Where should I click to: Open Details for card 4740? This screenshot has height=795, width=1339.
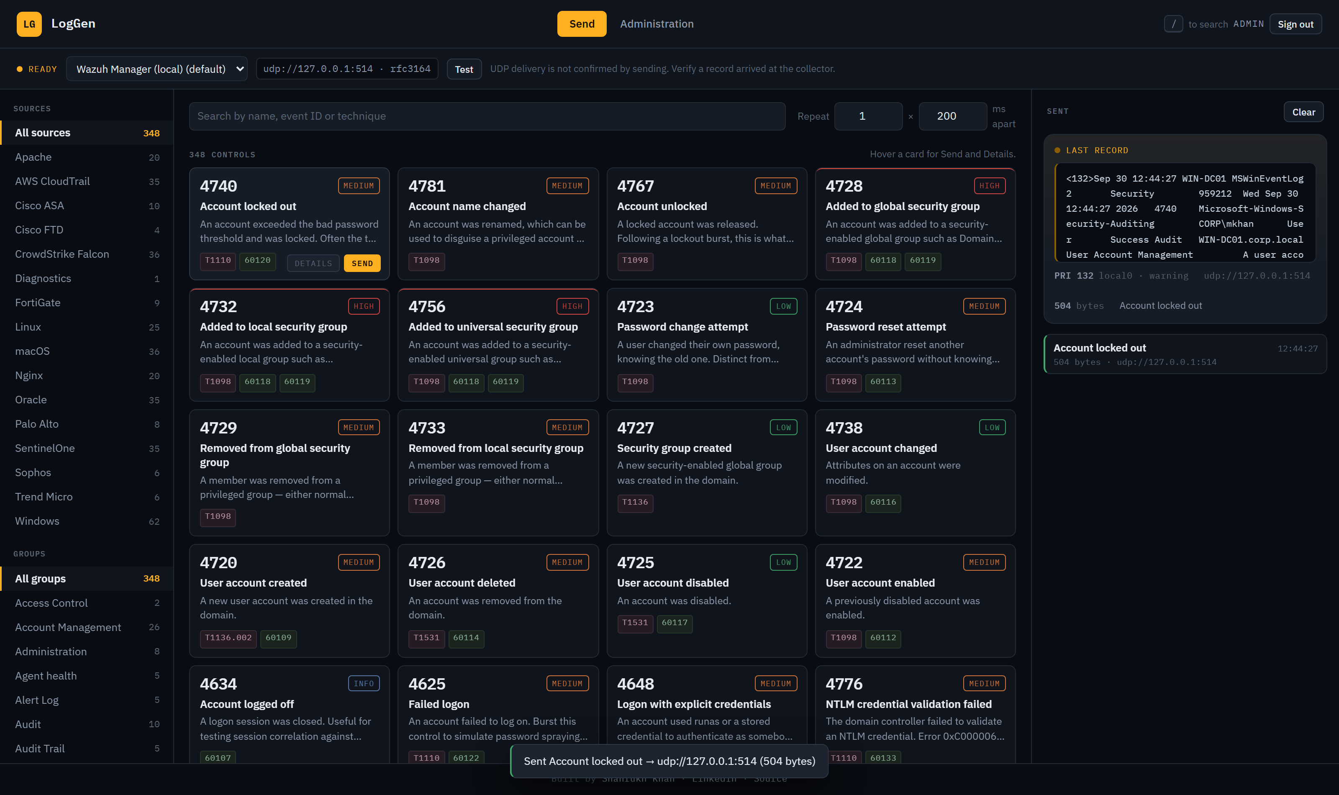(x=313, y=263)
